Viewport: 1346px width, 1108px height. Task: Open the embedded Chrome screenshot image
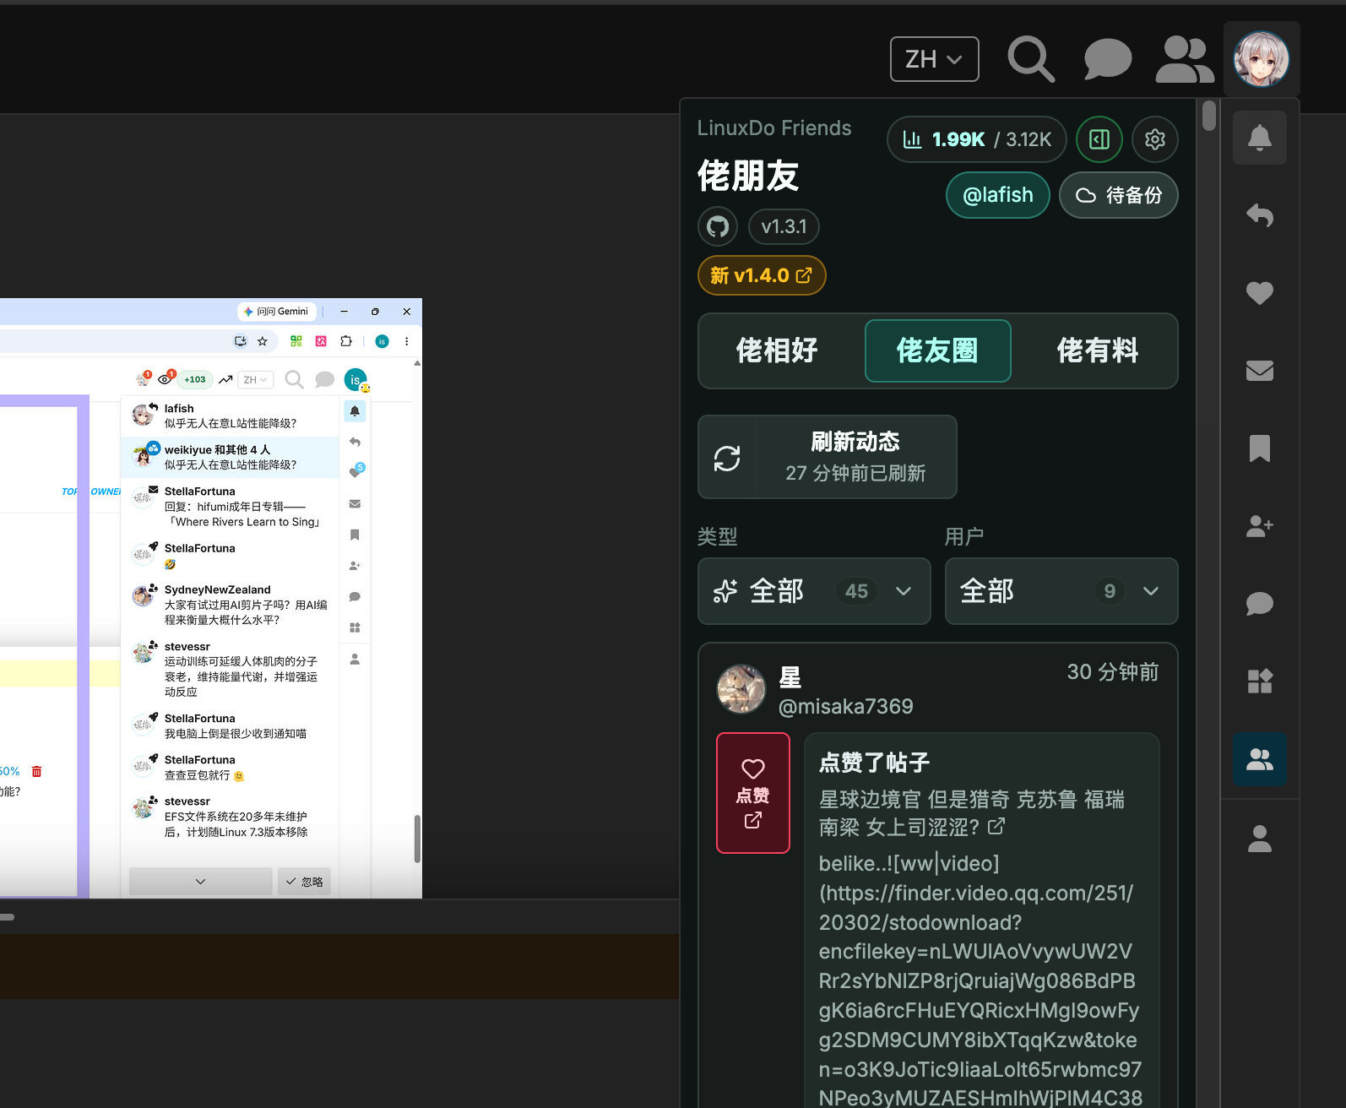click(x=211, y=598)
